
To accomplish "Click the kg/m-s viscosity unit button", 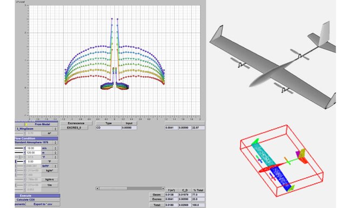I will [49, 179].
